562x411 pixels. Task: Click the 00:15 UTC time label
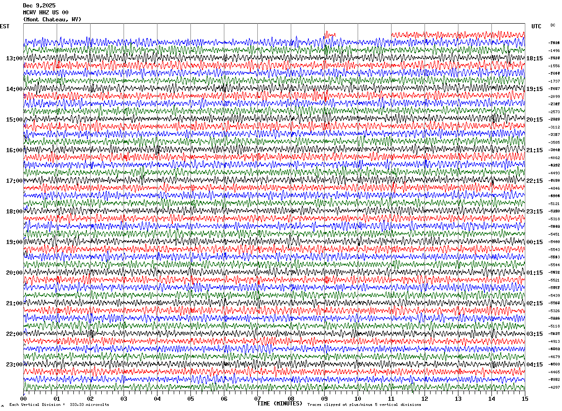coord(535,242)
